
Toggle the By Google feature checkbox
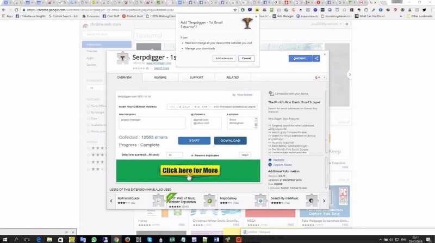(x=88, y=112)
